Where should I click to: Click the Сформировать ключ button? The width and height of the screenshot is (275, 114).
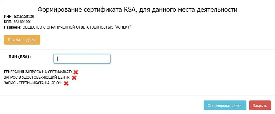(x=225, y=105)
